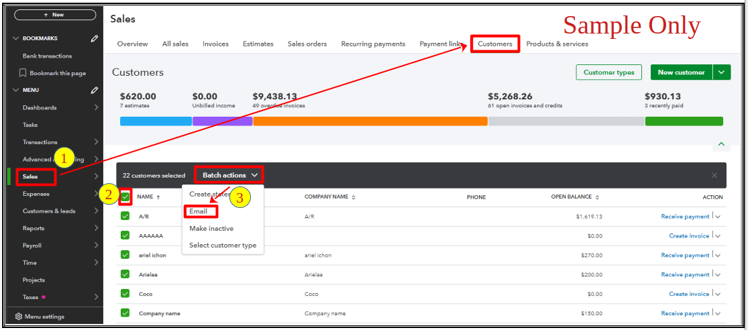
Task: Expand the Time submenu arrow
Action: click(96, 262)
